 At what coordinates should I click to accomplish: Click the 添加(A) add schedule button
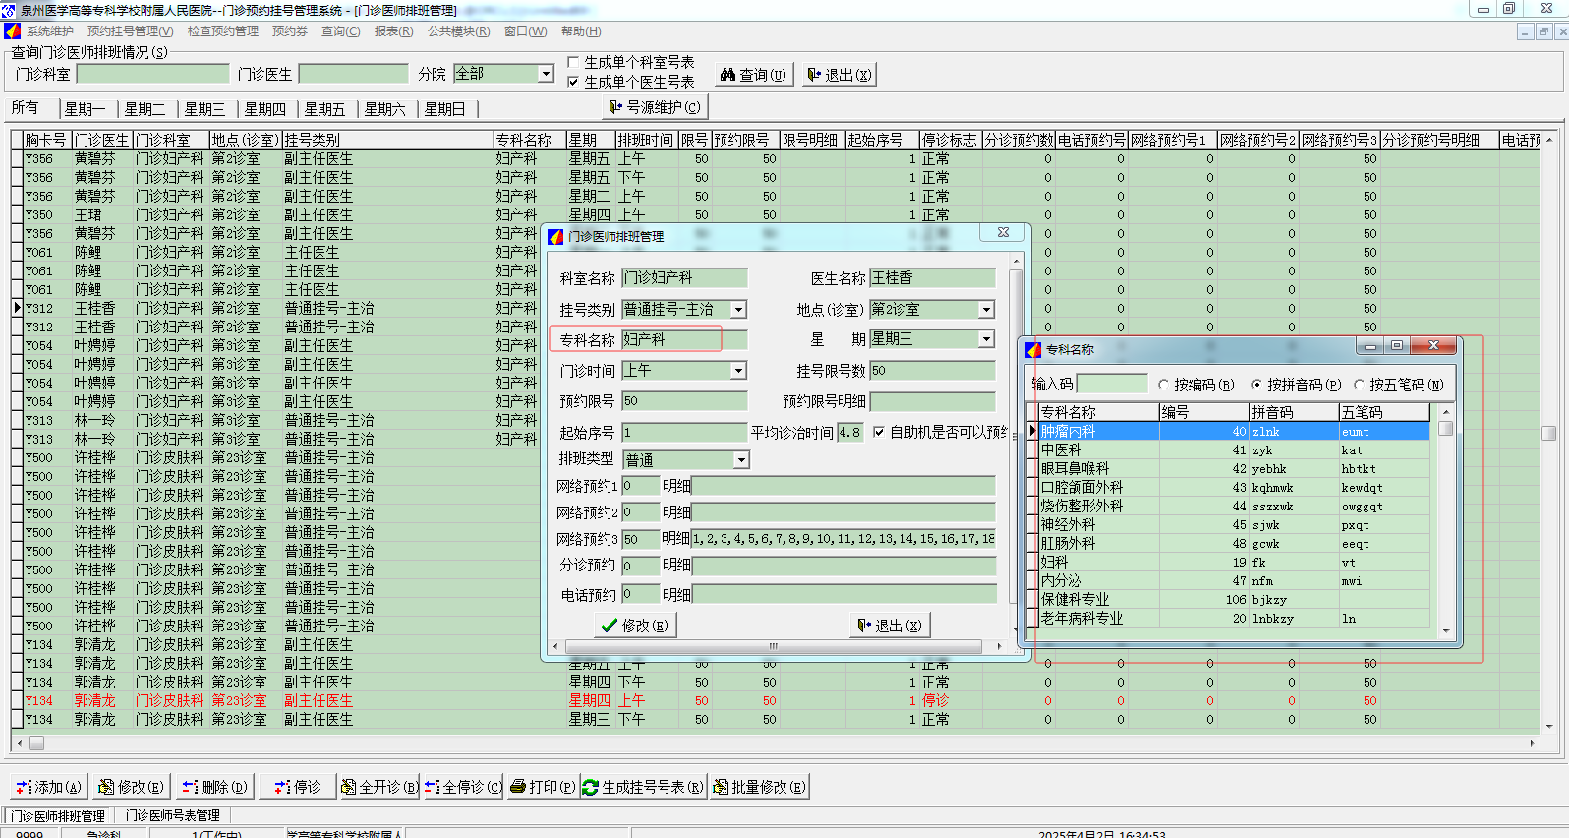pos(49,787)
